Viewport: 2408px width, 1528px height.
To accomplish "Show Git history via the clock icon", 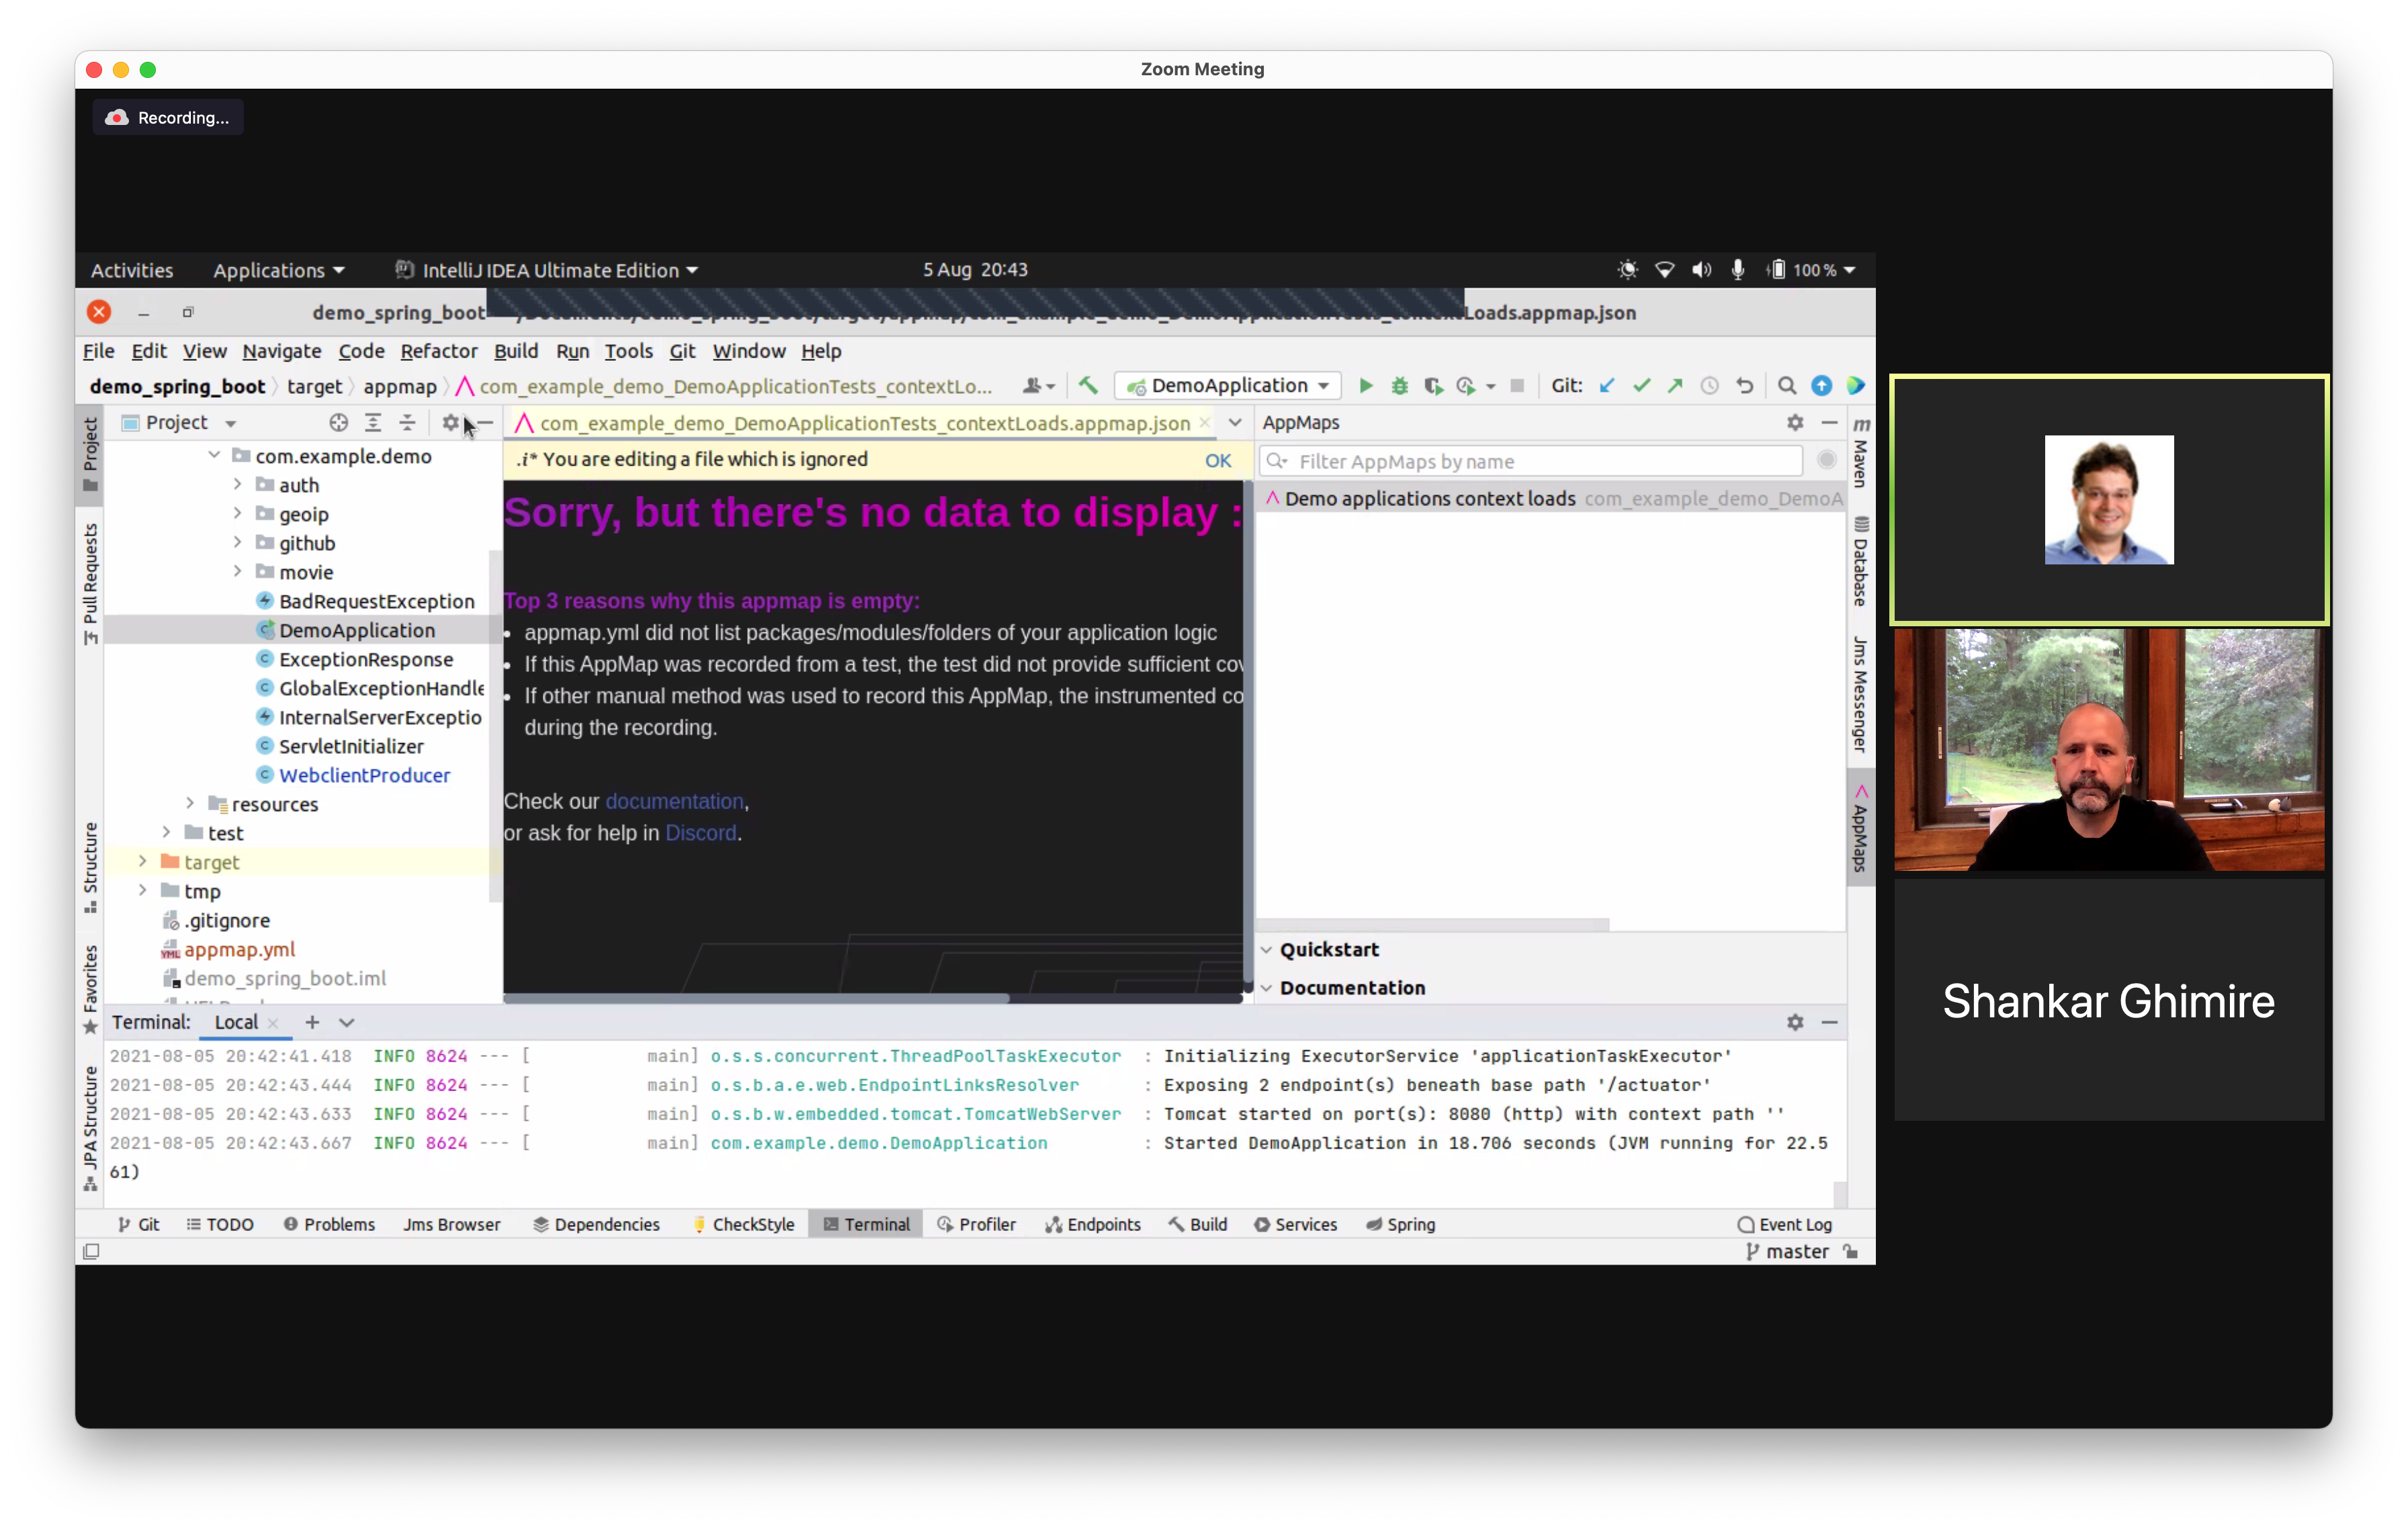I will (x=1710, y=386).
